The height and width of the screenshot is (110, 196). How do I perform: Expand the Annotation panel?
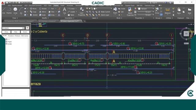coord(70,18)
